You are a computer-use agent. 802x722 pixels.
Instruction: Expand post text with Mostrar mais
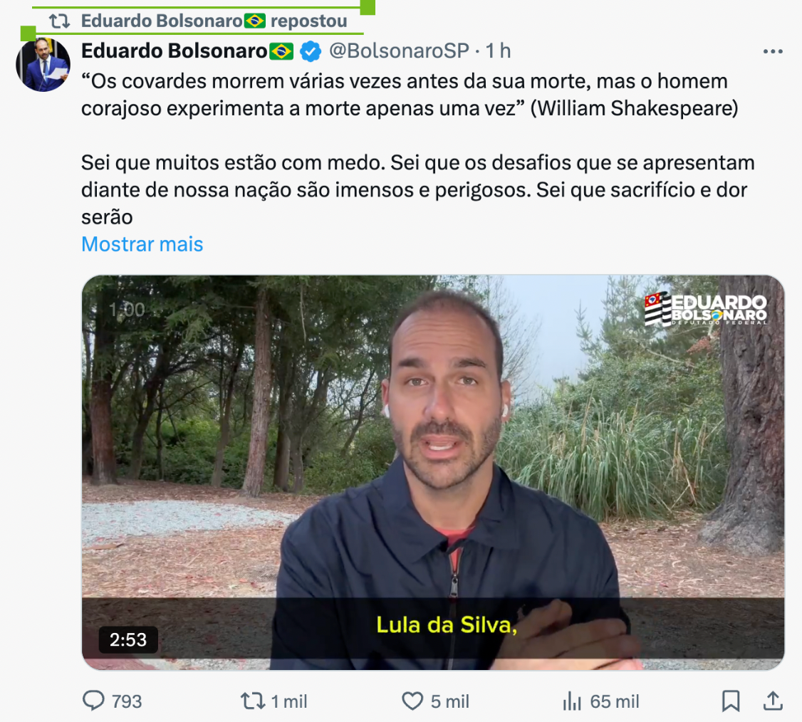click(142, 244)
